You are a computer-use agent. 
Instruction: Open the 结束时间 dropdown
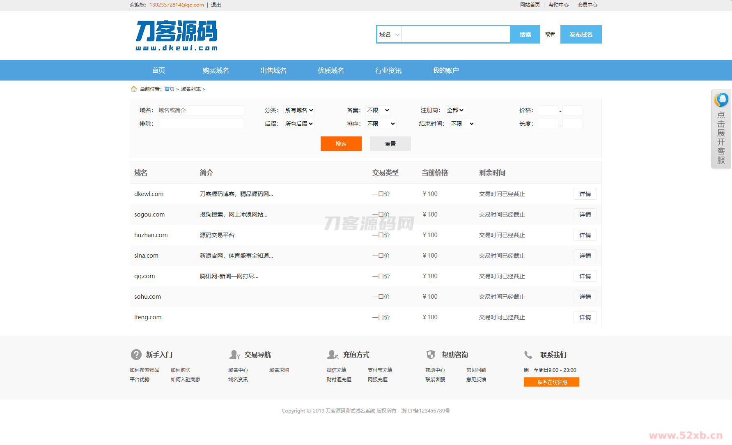pyautogui.click(x=462, y=124)
